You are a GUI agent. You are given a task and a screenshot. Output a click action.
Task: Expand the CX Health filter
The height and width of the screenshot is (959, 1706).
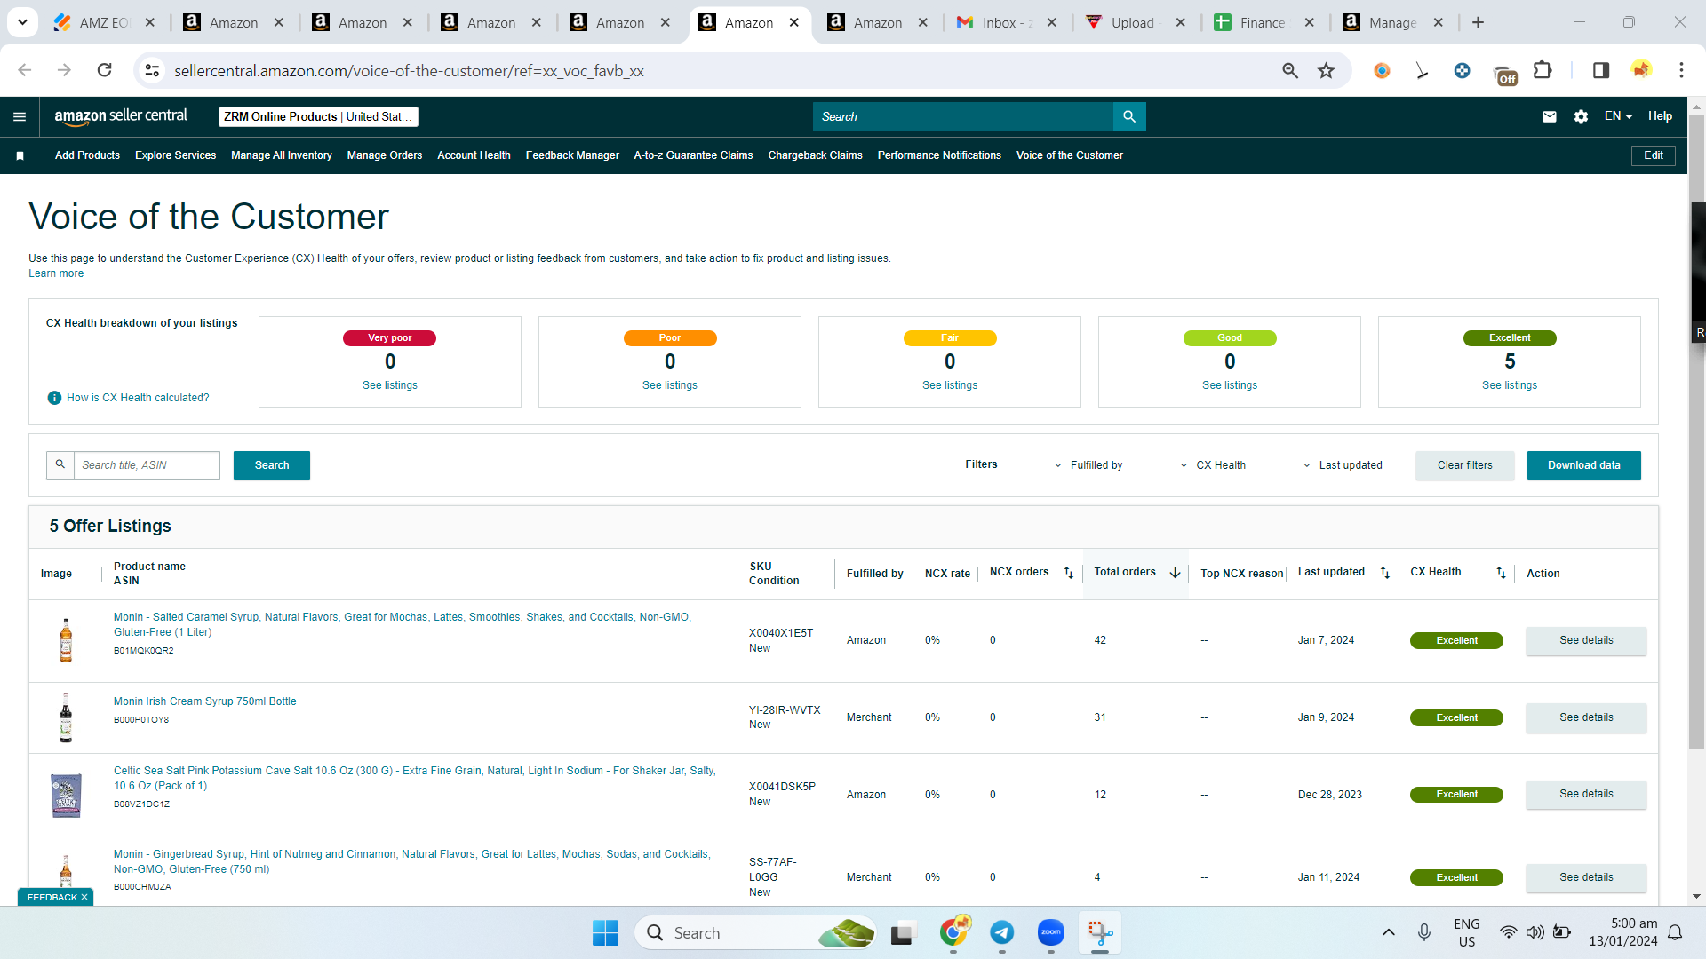coord(1213,465)
